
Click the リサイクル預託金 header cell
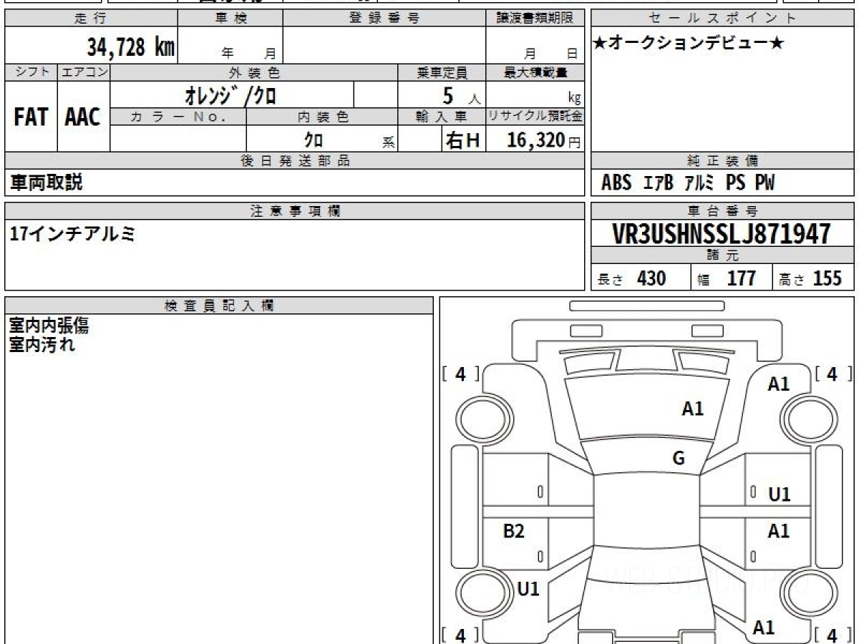535,116
